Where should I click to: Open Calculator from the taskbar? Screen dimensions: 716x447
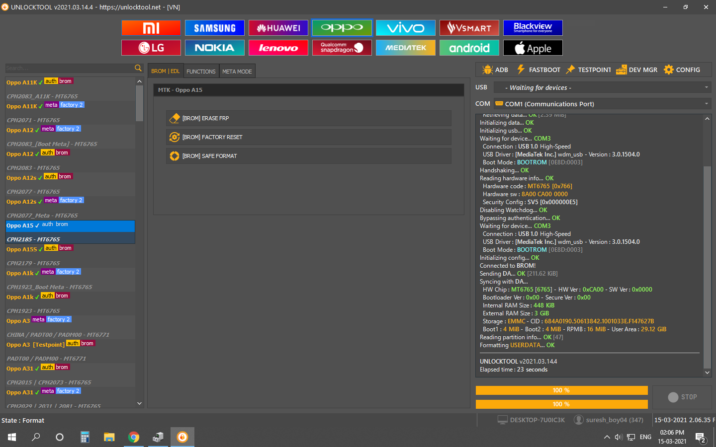pyautogui.click(x=85, y=437)
